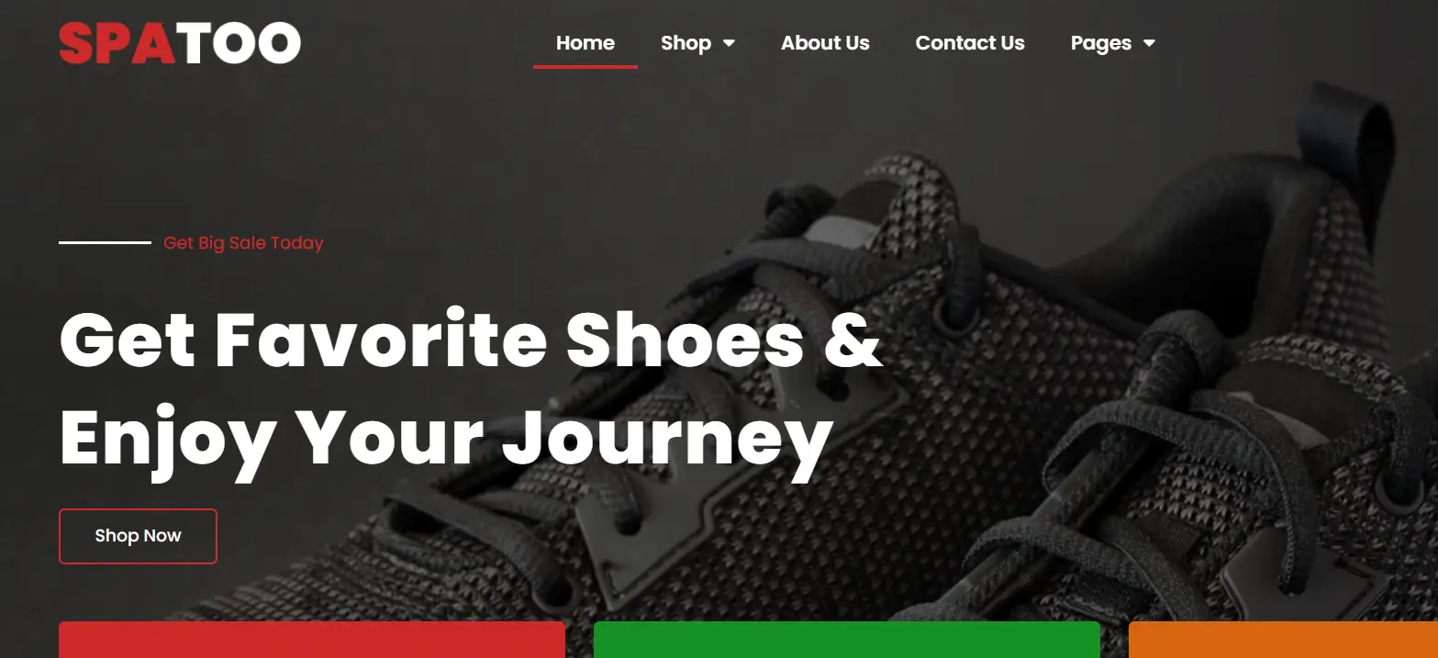The height and width of the screenshot is (658, 1438).
Task: Click the Get Favorite Shoes & heading line
Action: pos(471,340)
